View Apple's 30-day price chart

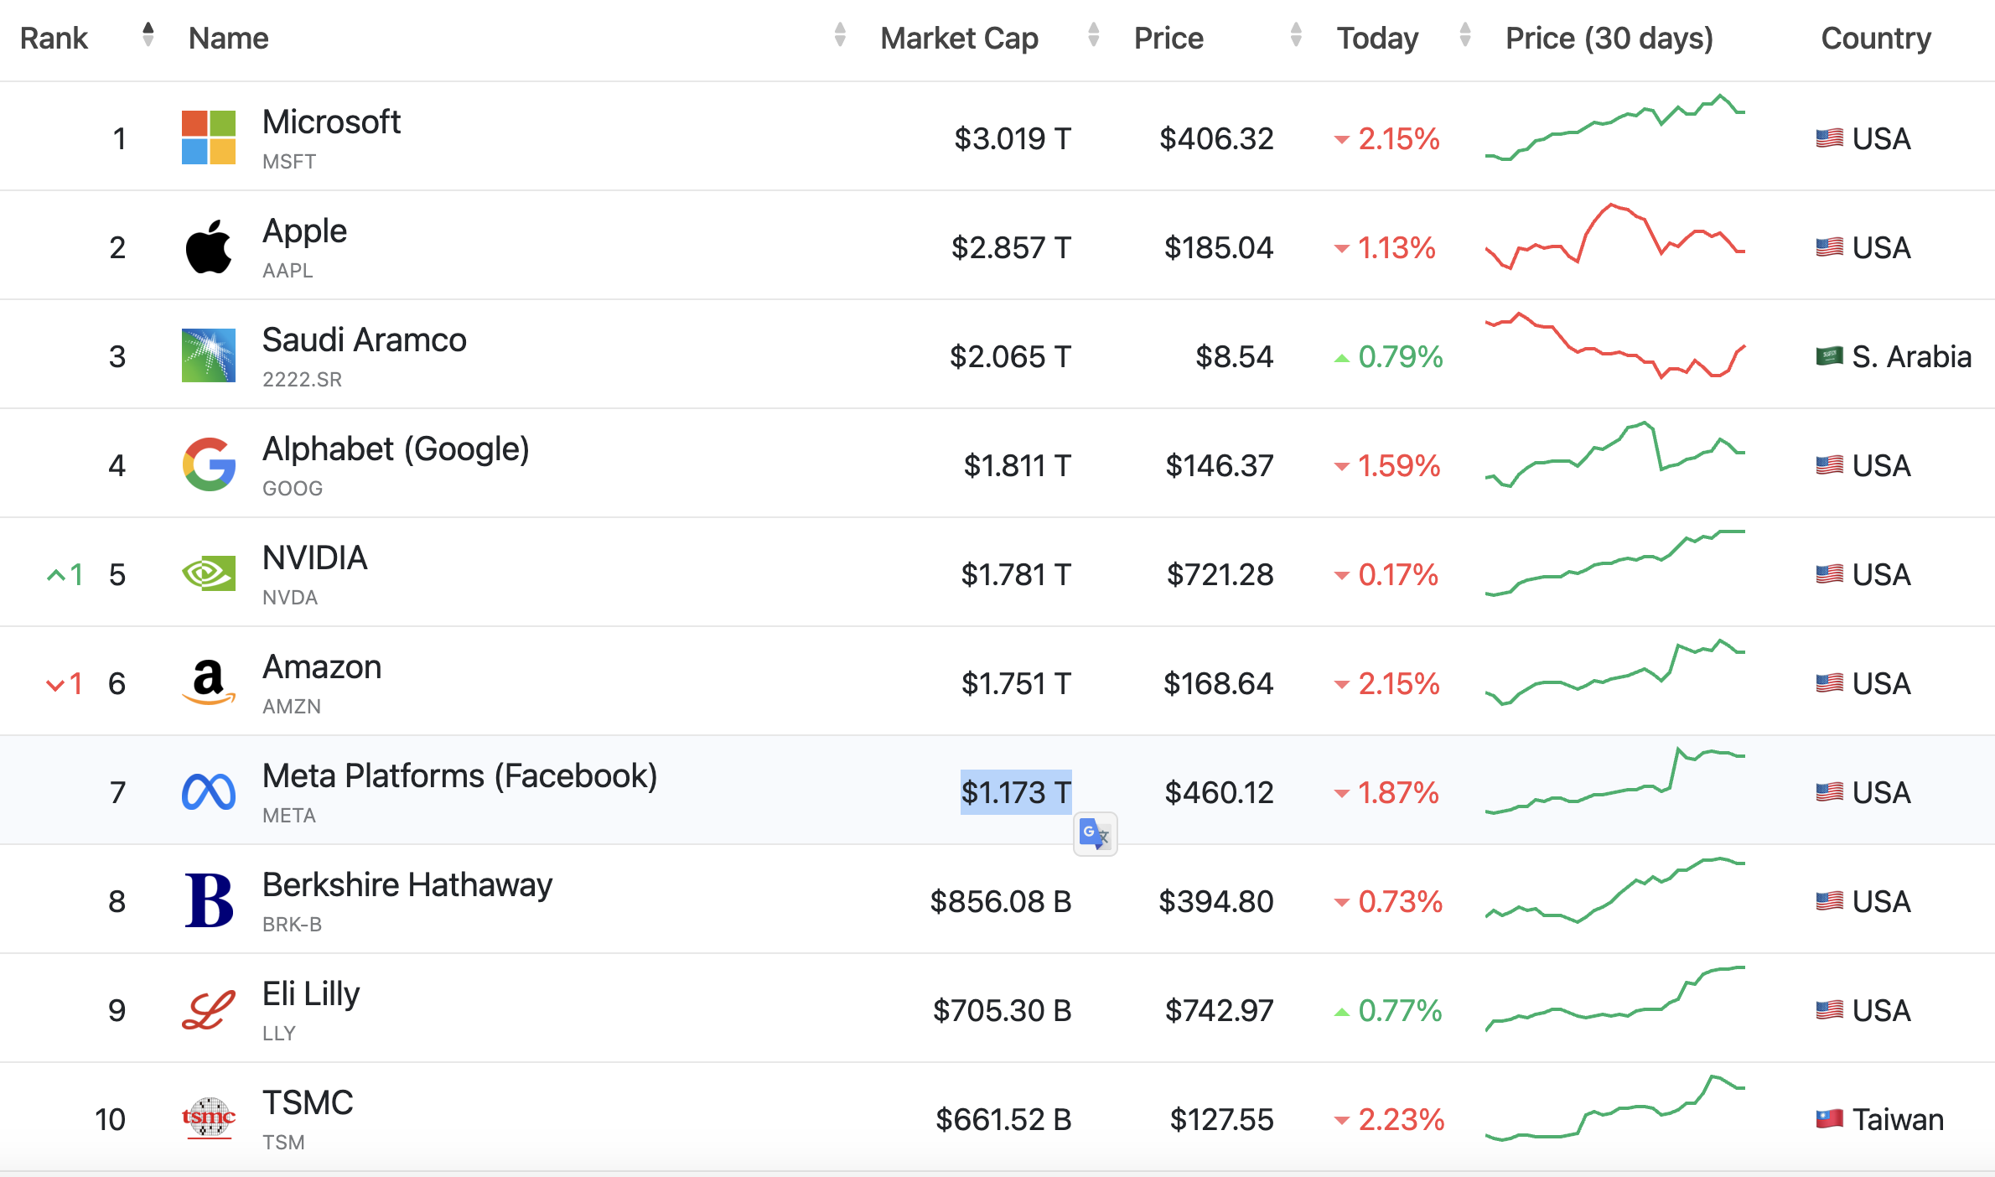[1614, 238]
